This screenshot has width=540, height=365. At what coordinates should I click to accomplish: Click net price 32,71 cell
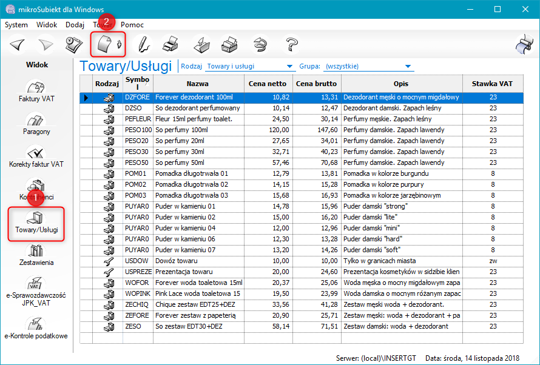pyautogui.click(x=269, y=152)
